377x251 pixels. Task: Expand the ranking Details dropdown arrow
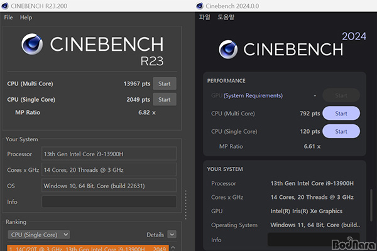[172, 235]
